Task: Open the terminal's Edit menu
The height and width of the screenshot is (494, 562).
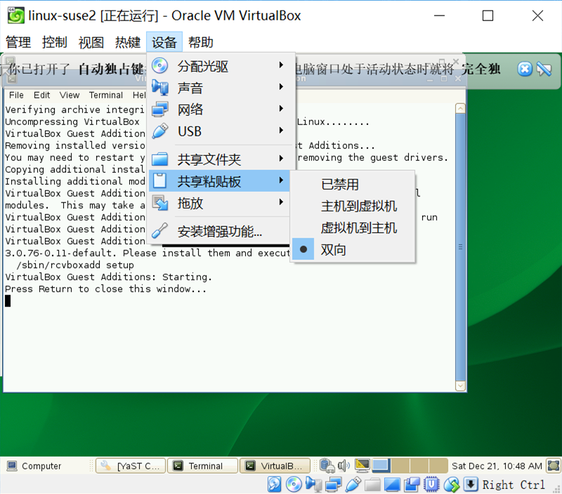Action: [x=42, y=95]
